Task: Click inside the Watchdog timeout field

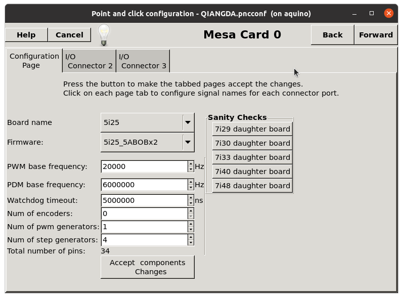Action: [x=145, y=200]
